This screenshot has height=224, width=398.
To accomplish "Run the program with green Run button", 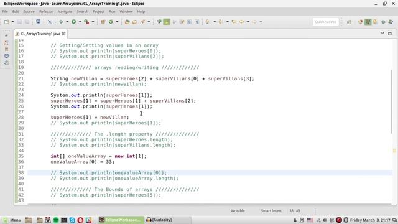I will pos(73,22).
